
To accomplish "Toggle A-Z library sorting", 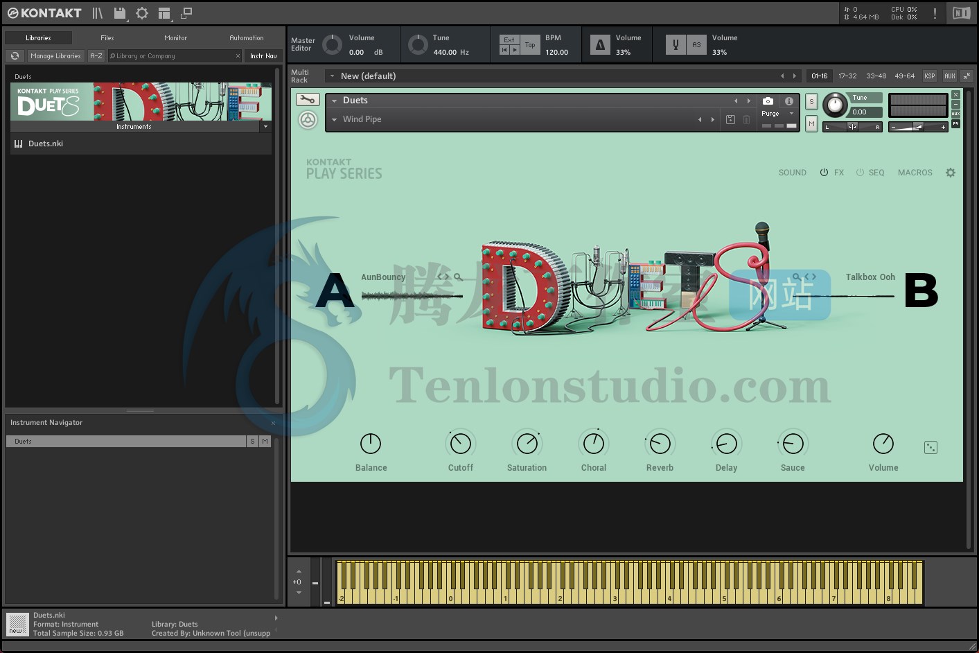I will coord(96,56).
